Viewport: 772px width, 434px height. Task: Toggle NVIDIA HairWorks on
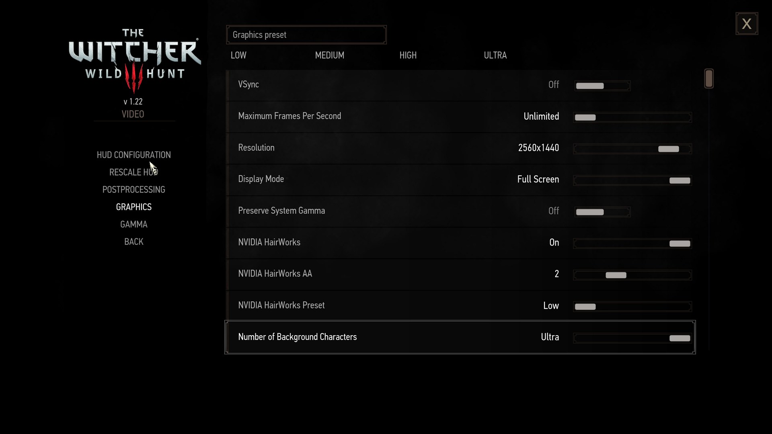(x=680, y=243)
